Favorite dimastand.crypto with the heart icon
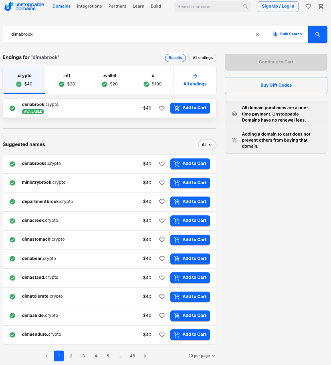The height and width of the screenshot is (365, 331). (x=162, y=278)
